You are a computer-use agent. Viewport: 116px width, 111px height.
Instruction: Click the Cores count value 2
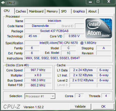tap(80, 96)
